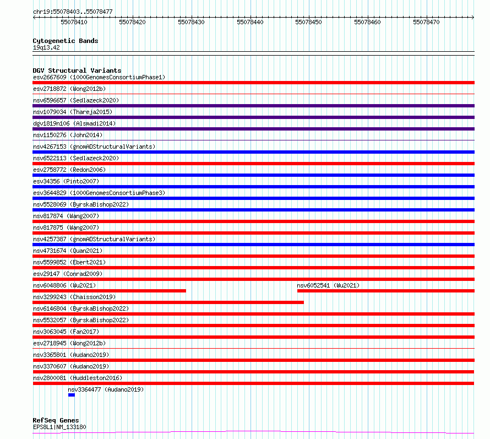Select the magenta EPS8L1 gene line
Viewport: 490px width, 439px height.
[x=253, y=432]
